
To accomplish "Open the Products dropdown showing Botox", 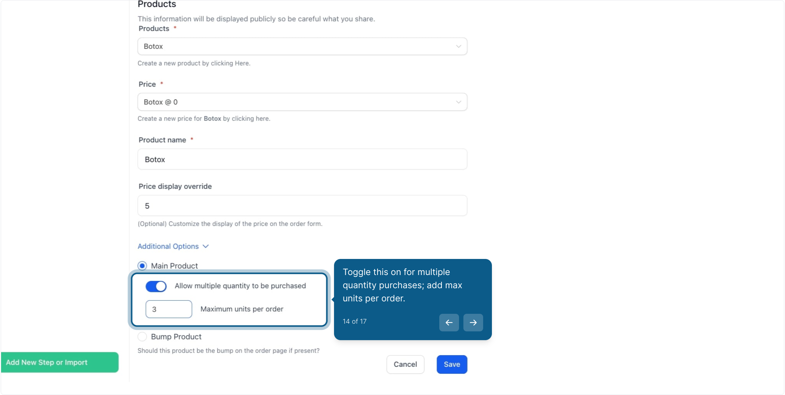I will point(302,46).
